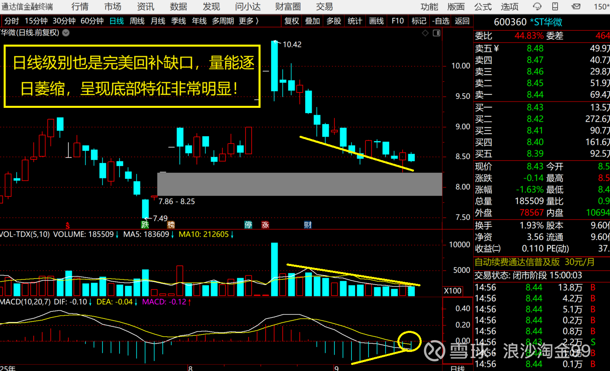Open the 叠加 overlay options

(313, 21)
